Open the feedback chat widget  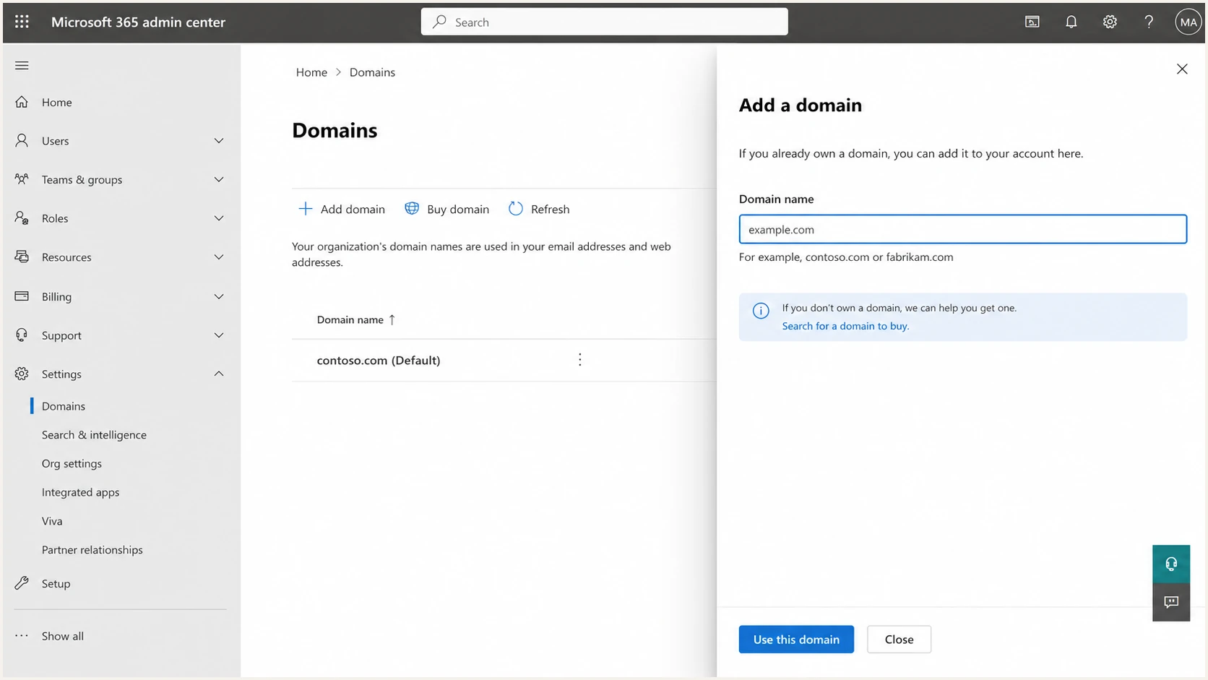[1171, 602]
